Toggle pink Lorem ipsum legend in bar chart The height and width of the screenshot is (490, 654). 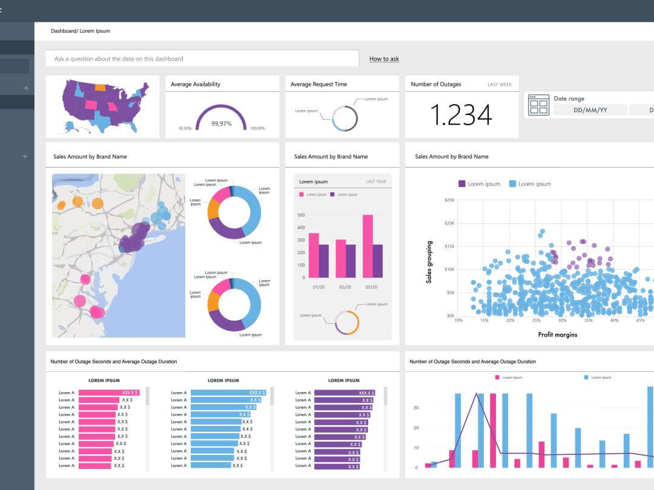coord(301,195)
